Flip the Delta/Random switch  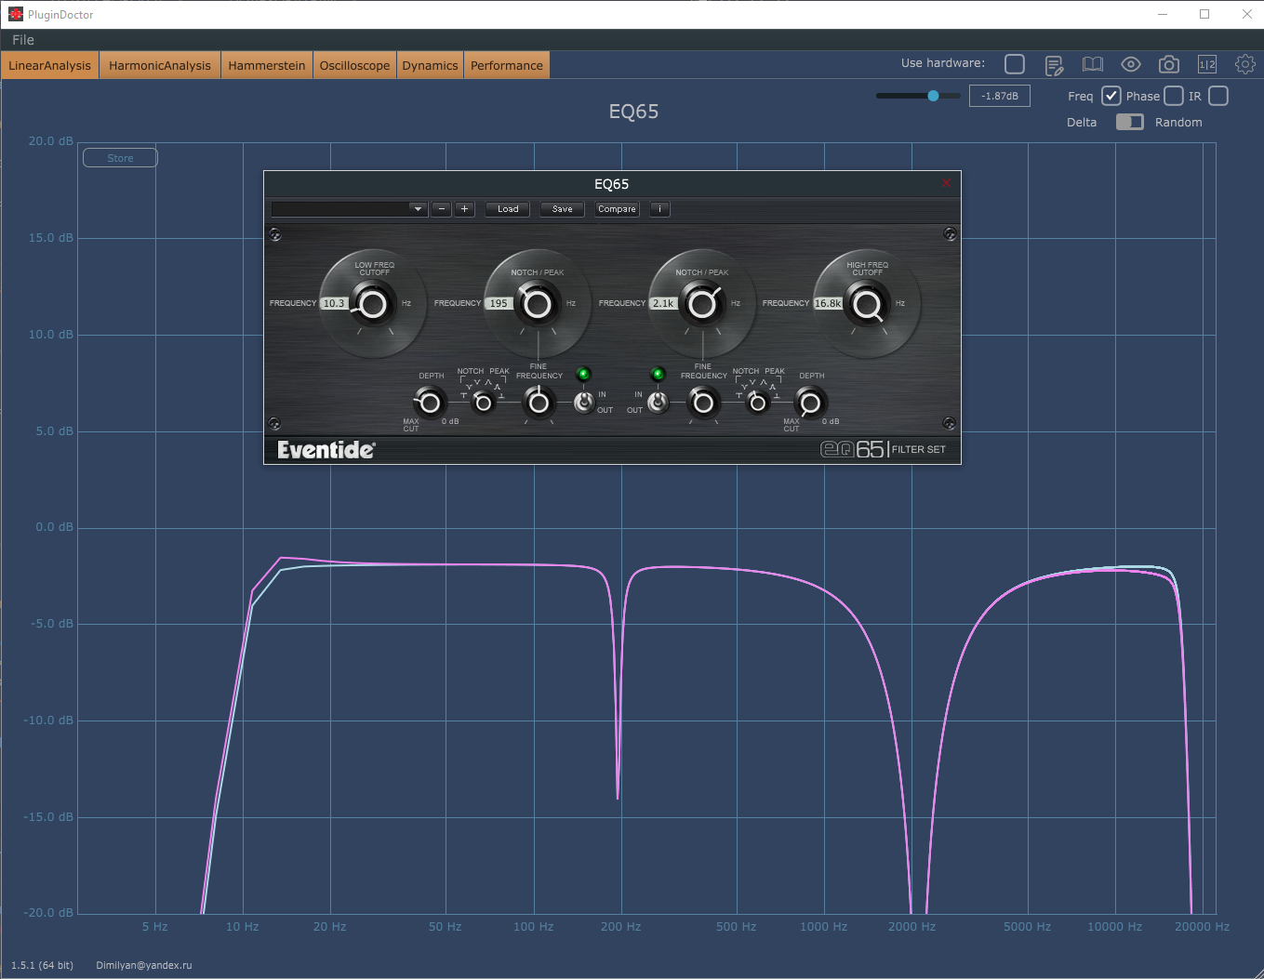tap(1130, 122)
